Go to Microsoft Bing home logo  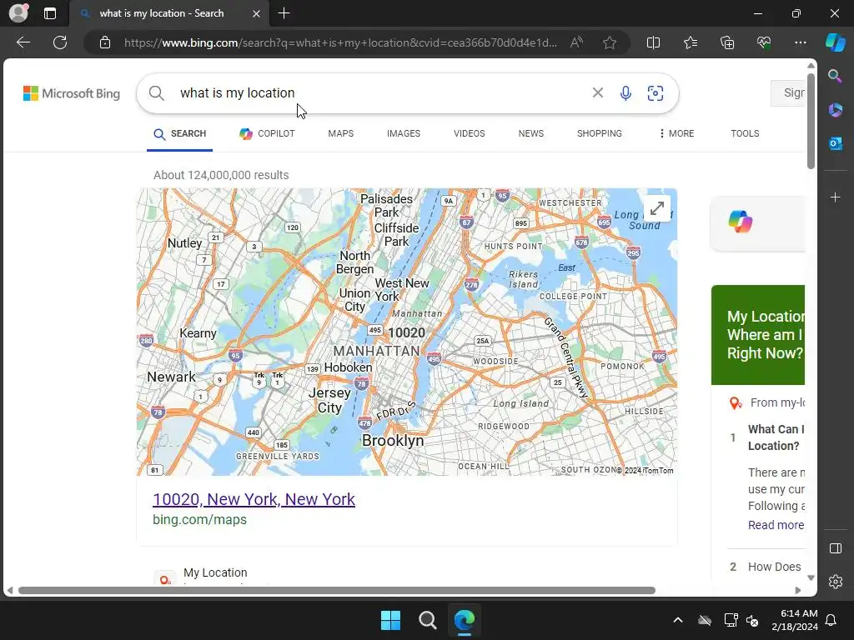(72, 93)
